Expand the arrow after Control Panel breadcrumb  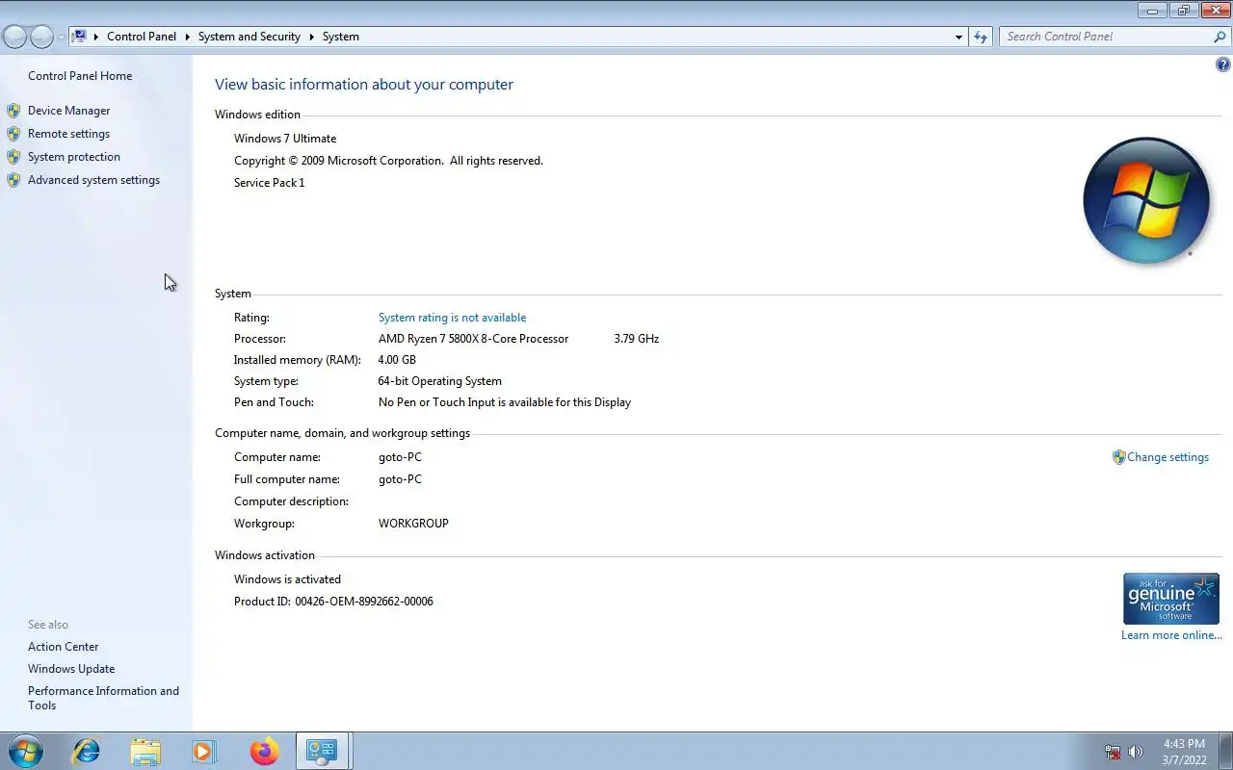188,37
